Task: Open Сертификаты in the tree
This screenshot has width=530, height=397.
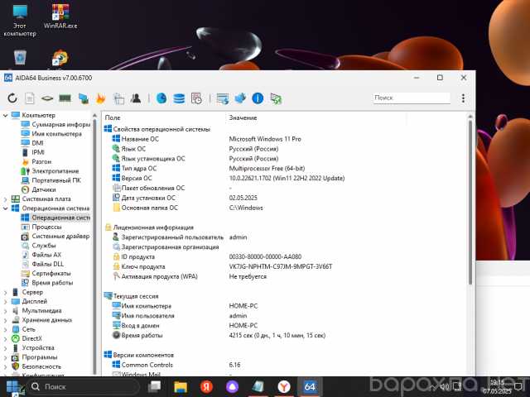Action: [x=46, y=274]
